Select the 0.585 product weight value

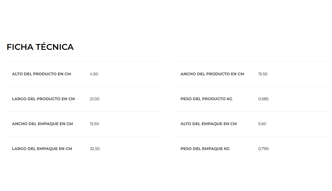click(x=263, y=99)
